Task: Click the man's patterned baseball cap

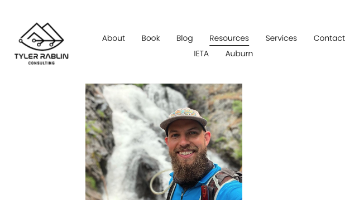Action: pos(183,119)
